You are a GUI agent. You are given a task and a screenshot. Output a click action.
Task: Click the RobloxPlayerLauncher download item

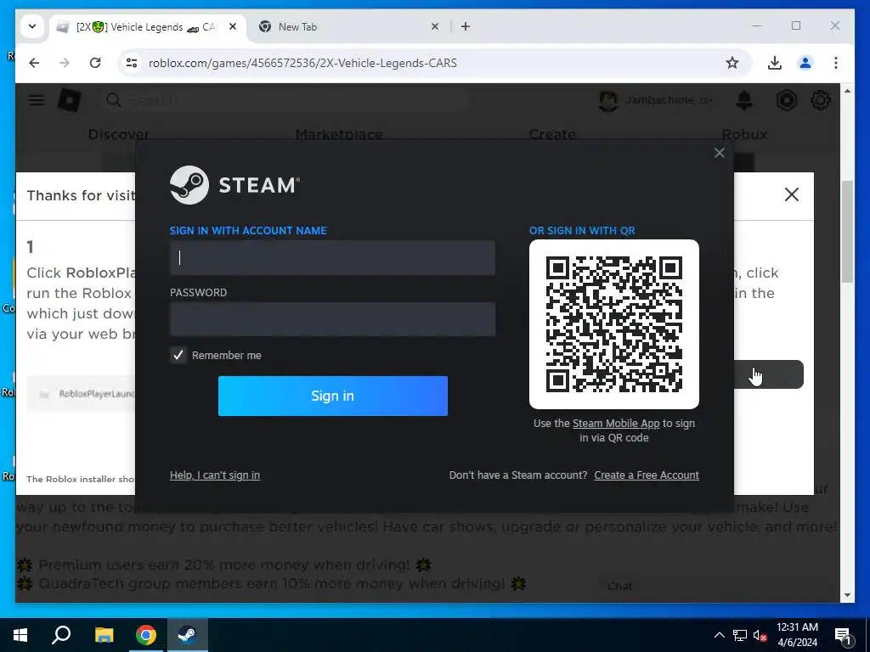[81, 394]
